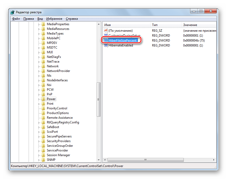Click the NetTrace folder icon
227x179 pixels.
click(x=43, y=62)
